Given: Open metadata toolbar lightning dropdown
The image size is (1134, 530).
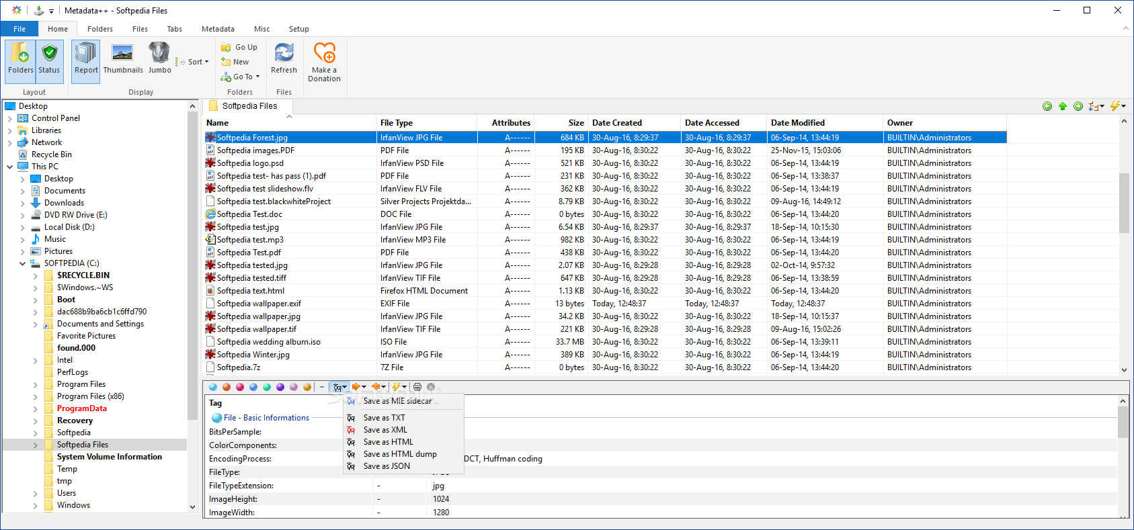Looking at the screenshot, I should [399, 387].
